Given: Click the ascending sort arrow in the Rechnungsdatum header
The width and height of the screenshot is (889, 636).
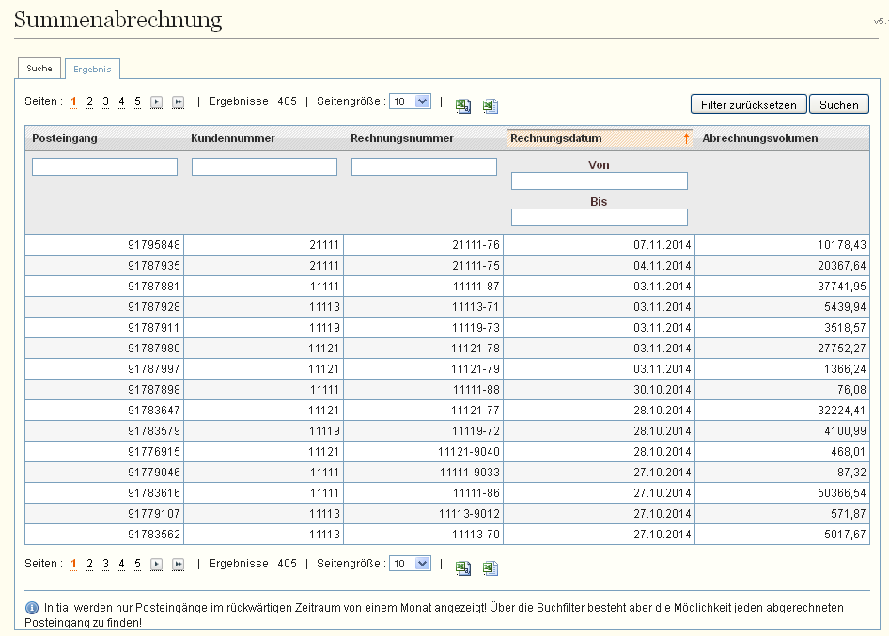Looking at the screenshot, I should pyautogui.click(x=686, y=138).
